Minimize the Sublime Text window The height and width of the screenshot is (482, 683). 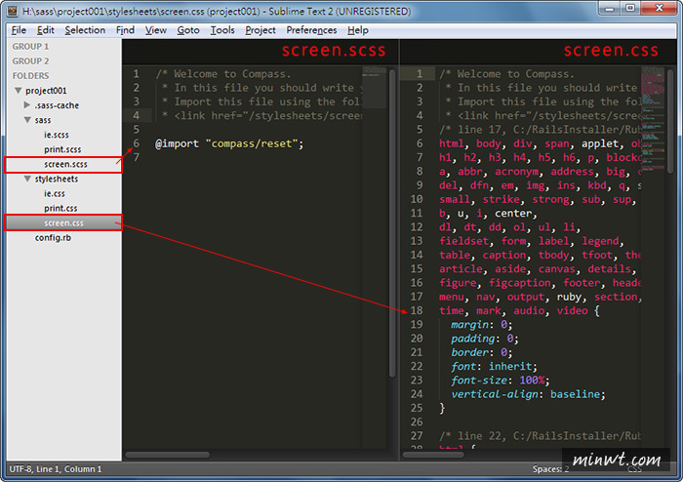(x=610, y=8)
